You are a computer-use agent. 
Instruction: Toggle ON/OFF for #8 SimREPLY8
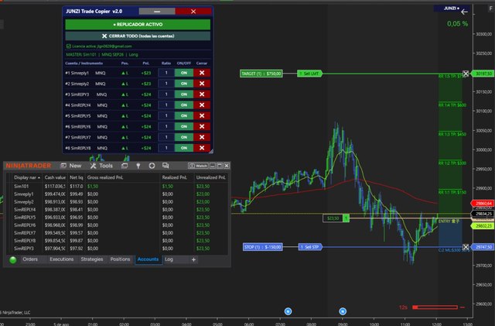(x=184, y=148)
